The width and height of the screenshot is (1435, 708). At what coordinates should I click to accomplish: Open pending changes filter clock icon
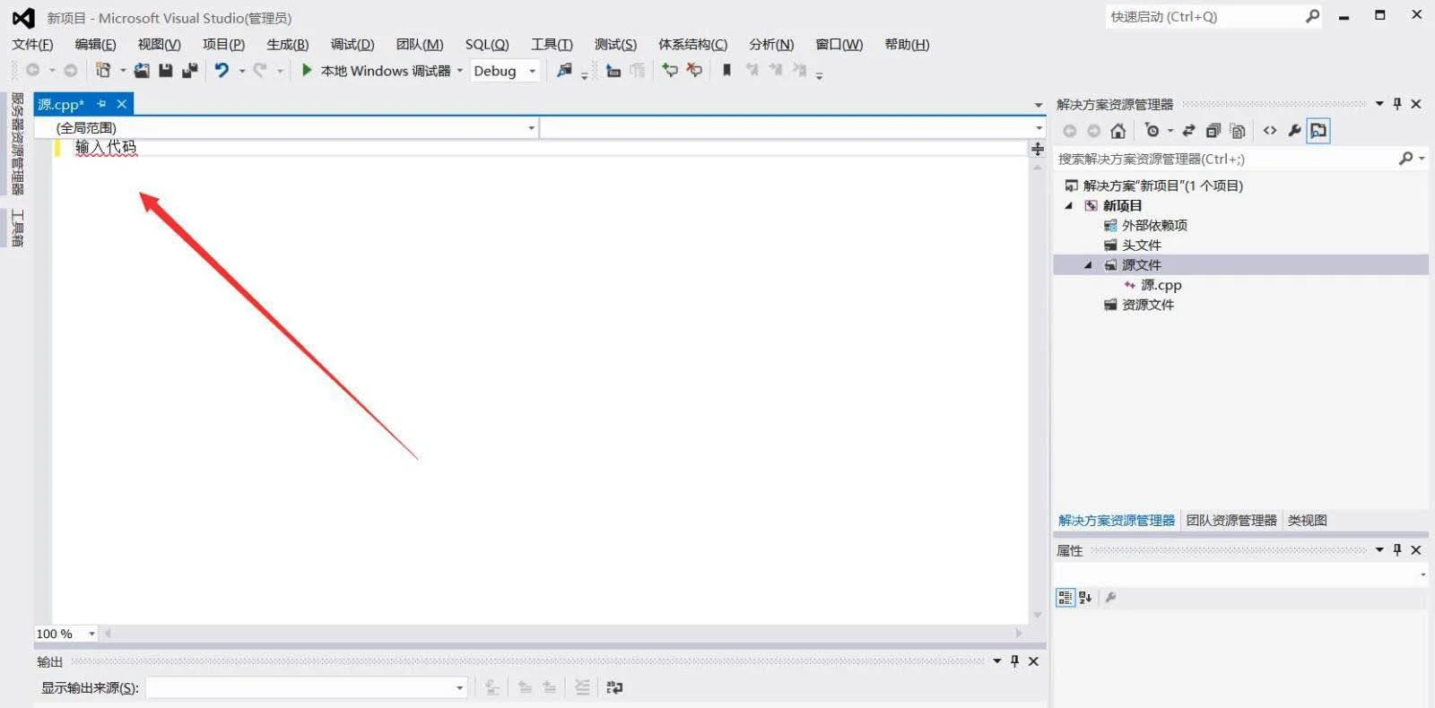click(x=1152, y=131)
